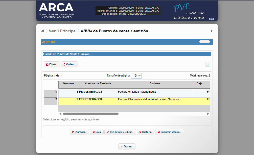Click the Dependencia DISTRITO RECONQUISTA text
Screen dimensions: 254x155
pos(124,14)
